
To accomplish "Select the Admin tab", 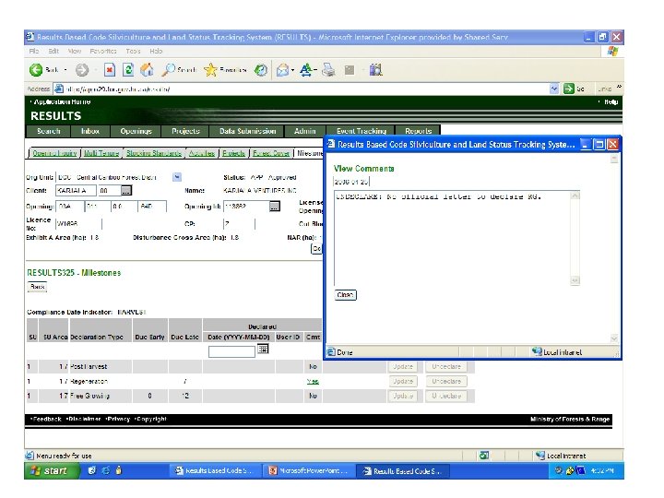I will tap(305, 131).
